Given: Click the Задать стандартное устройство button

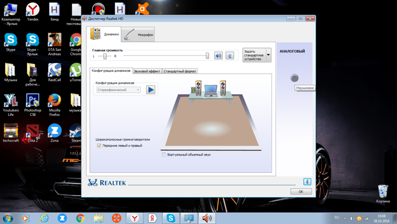Looking at the screenshot, I should click(x=254, y=55).
